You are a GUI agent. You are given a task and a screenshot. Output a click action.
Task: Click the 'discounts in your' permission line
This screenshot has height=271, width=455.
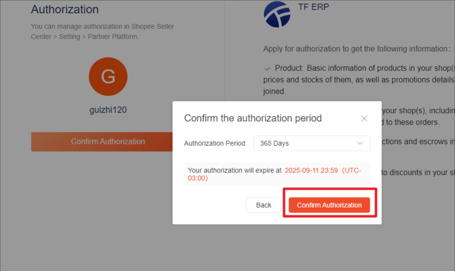pyautogui.click(x=418, y=172)
